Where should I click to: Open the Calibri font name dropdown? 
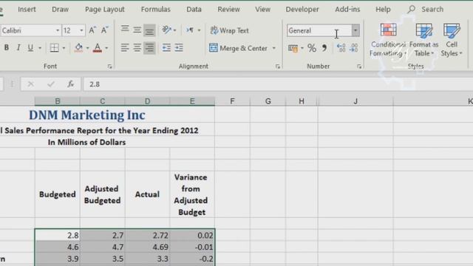pyautogui.click(x=58, y=30)
